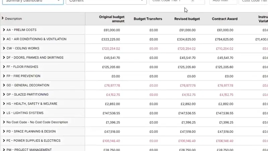Expand AC - AIR CONDITIONING & VENTILATION row
This screenshot has height=151, width=268.
[4, 39]
